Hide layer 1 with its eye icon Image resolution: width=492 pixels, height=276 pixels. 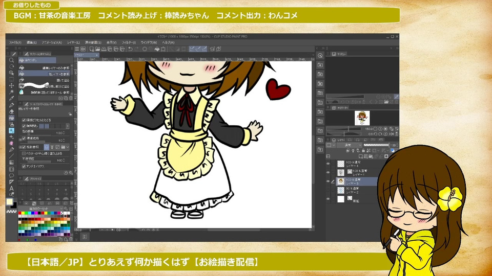328,172
